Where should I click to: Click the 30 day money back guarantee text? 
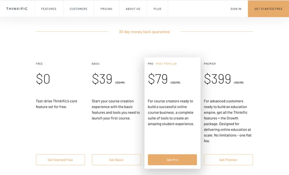click(x=144, y=32)
